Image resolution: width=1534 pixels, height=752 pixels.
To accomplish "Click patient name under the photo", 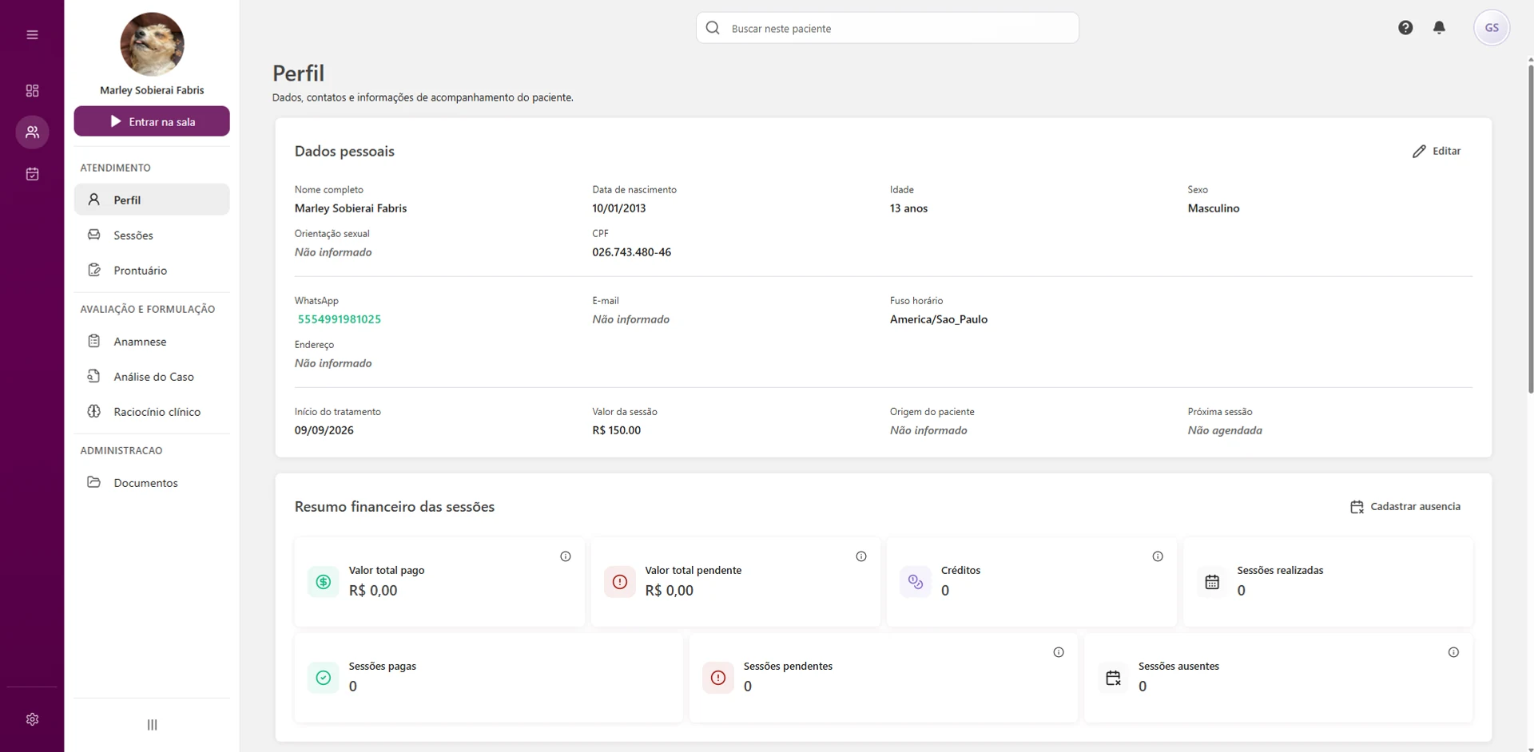I will pyautogui.click(x=152, y=90).
